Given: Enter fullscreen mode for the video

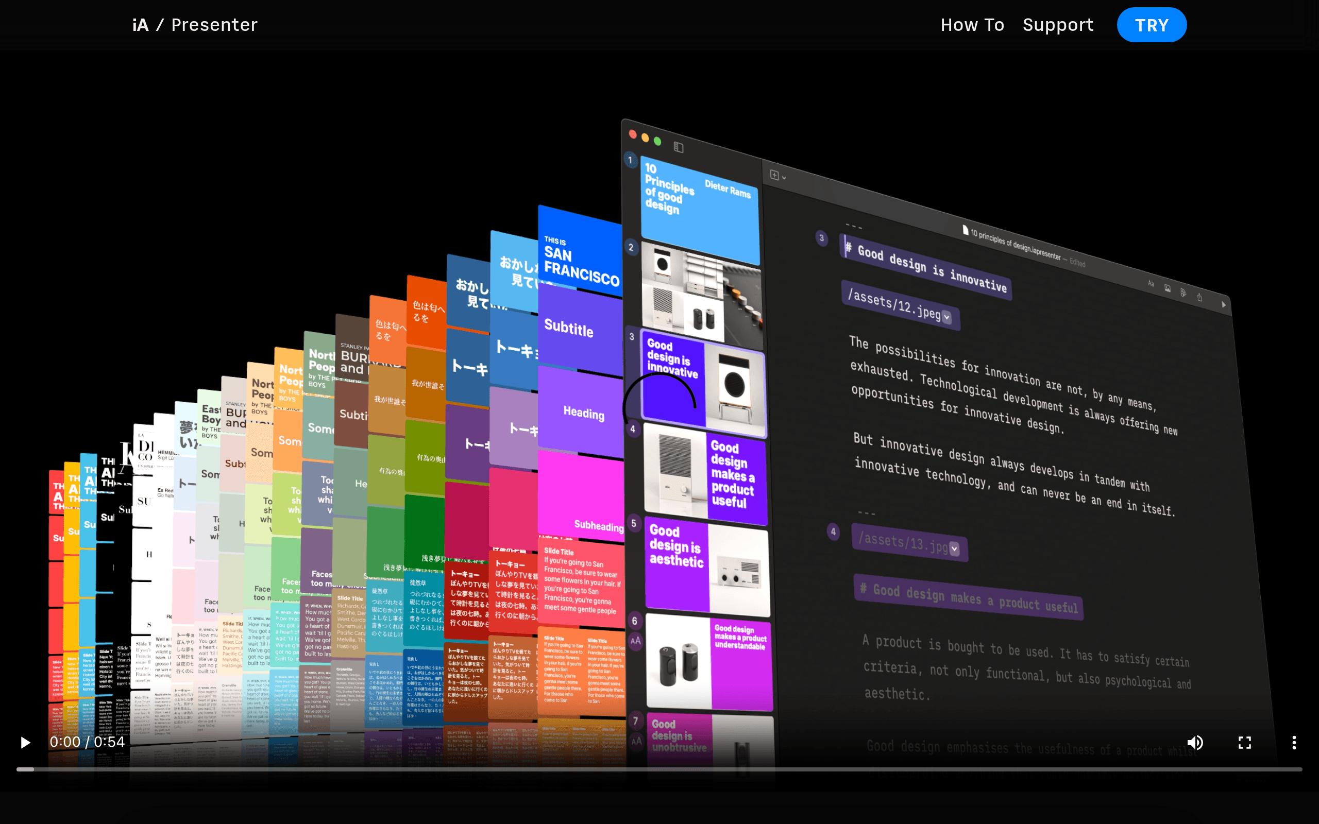Looking at the screenshot, I should [x=1244, y=742].
